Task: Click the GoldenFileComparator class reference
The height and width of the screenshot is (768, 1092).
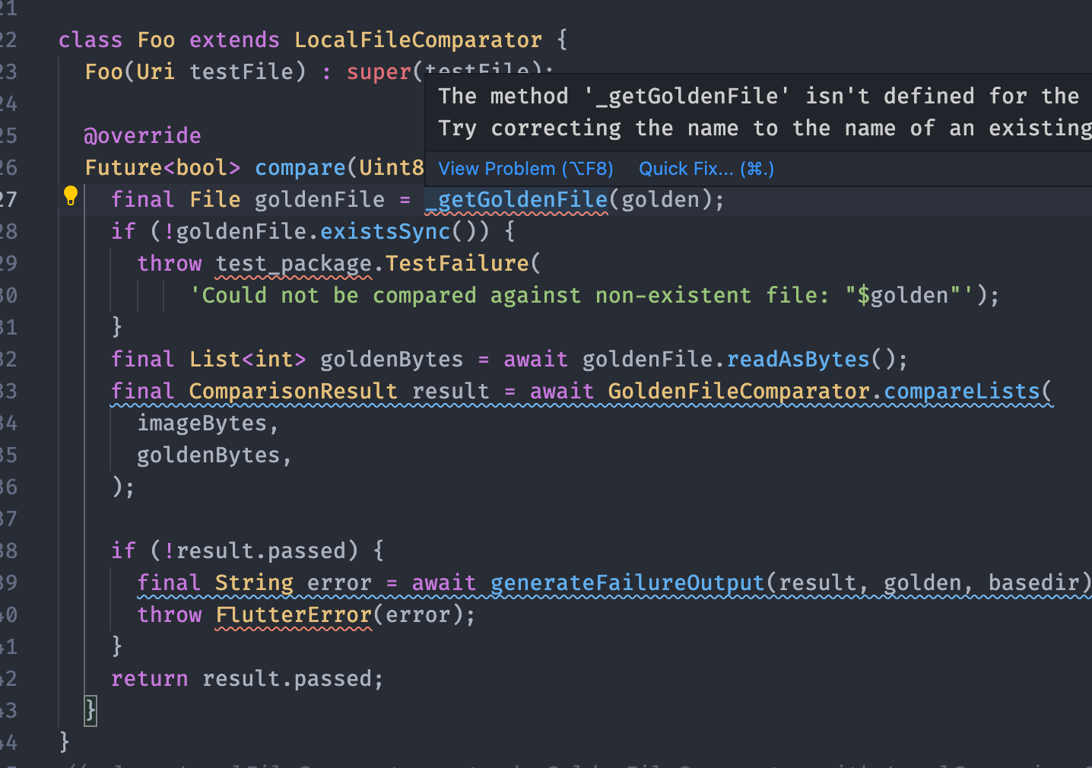Action: click(738, 392)
